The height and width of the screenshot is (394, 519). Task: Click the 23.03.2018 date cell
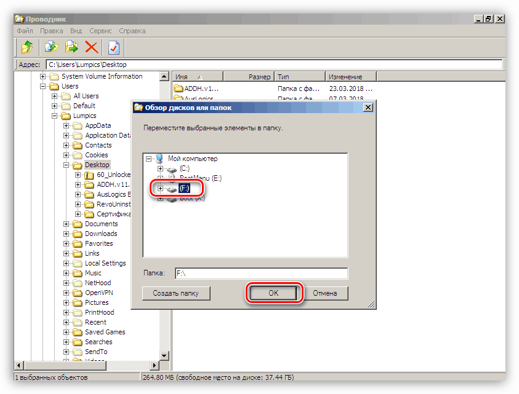pyautogui.click(x=351, y=89)
